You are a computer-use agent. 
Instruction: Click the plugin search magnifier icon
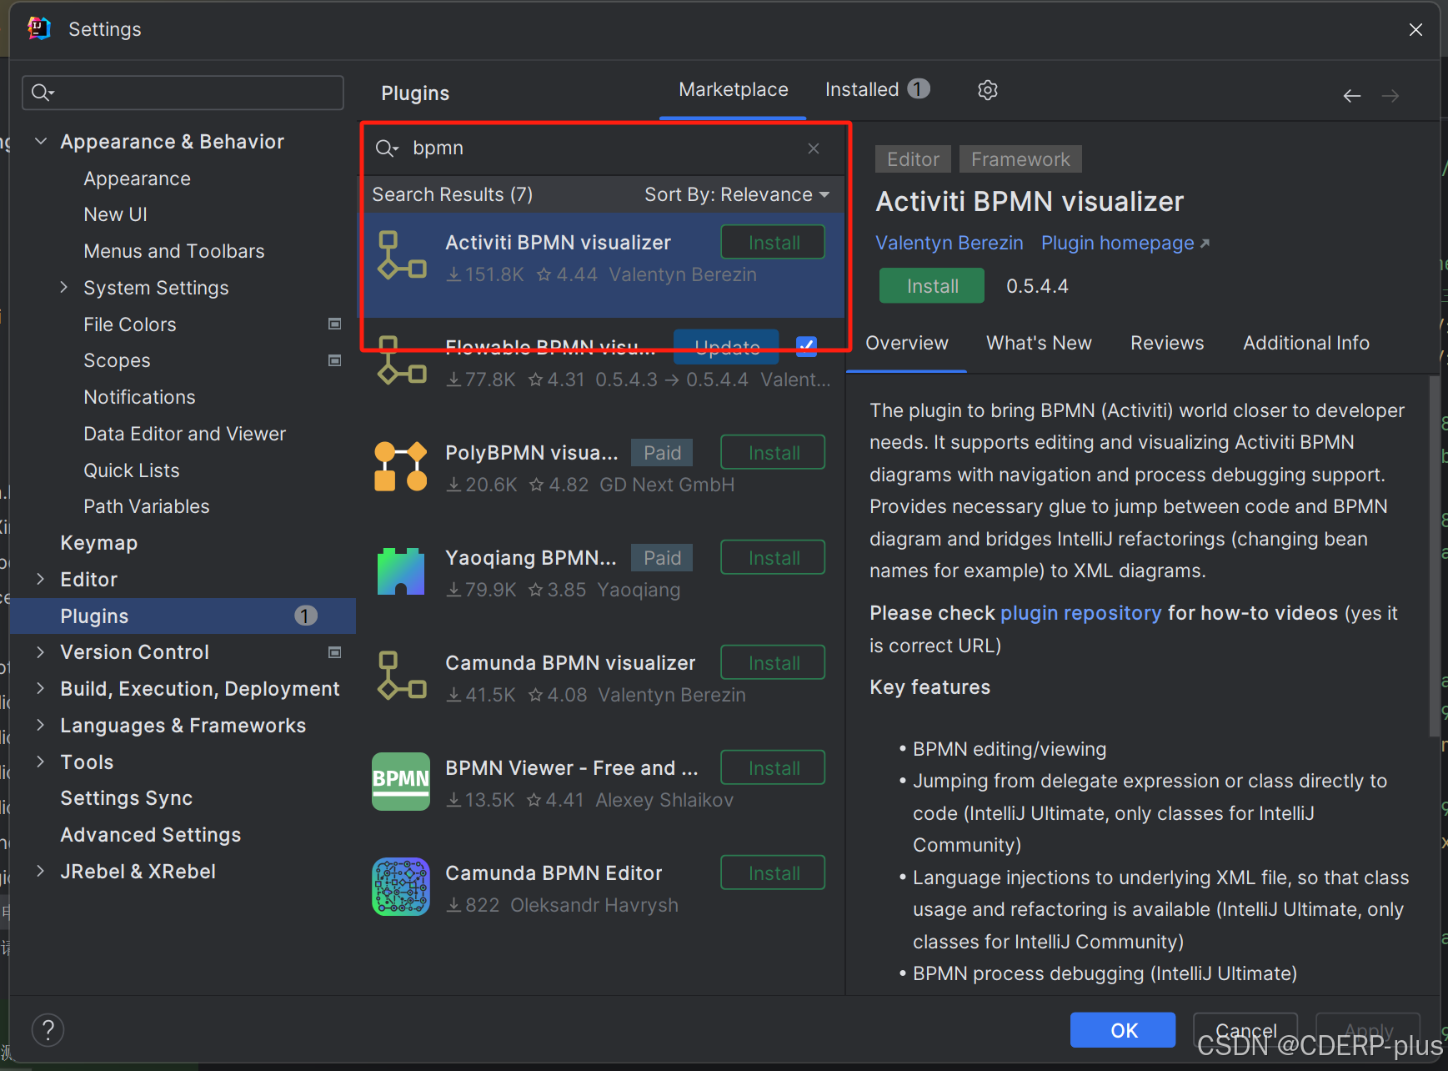[x=386, y=148]
